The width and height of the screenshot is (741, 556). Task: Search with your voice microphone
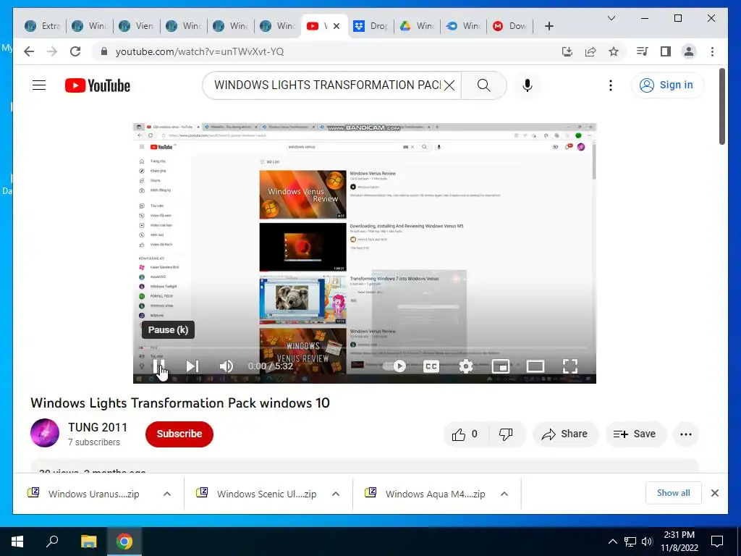point(528,85)
